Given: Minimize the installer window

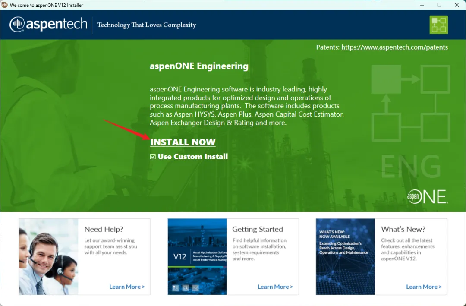Looking at the screenshot, I should tap(422, 5).
